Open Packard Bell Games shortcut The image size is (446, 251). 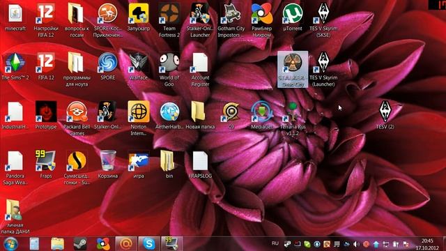click(77, 119)
